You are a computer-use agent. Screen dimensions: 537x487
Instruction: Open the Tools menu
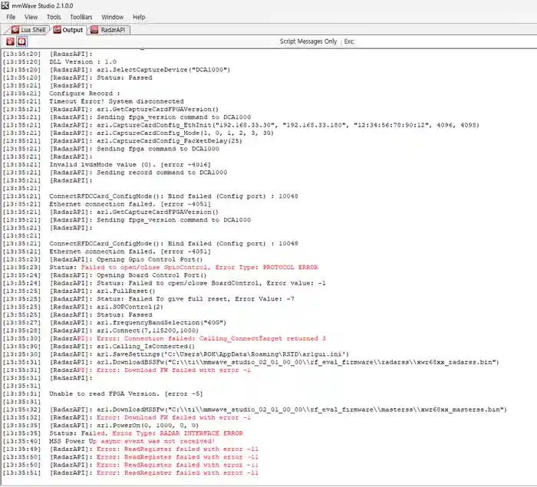coord(54,17)
